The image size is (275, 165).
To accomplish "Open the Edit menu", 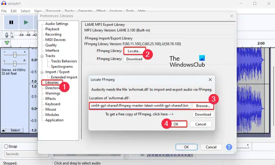I will point(13,11).
